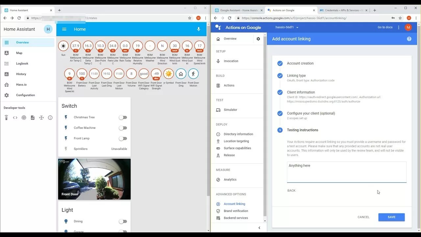Open the Home Assistant hamburger menu
The height and width of the screenshot is (237, 421).
click(64, 29)
